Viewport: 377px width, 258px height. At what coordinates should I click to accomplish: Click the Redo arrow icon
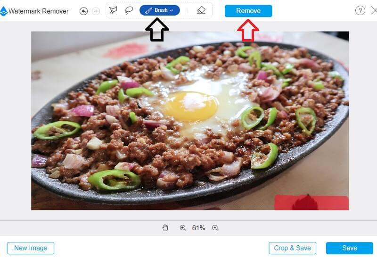(96, 11)
